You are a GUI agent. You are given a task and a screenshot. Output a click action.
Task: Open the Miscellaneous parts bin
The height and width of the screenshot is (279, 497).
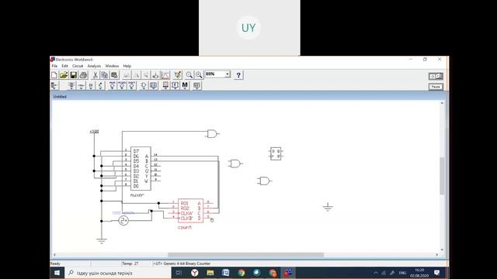coord(185,85)
